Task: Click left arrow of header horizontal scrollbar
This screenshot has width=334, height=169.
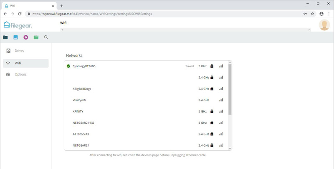Action: click(62, 29)
